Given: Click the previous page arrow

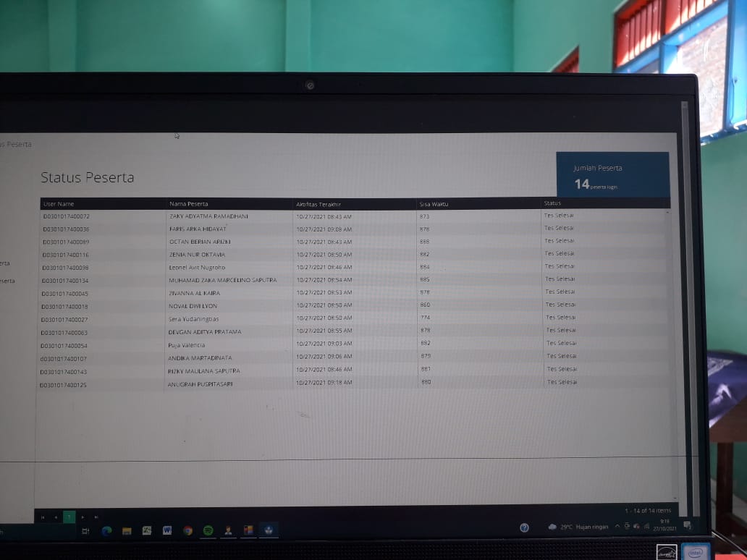Looking at the screenshot, I should 56,517.
